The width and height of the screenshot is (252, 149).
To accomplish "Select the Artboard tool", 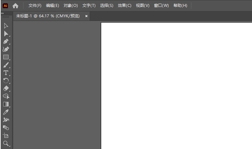I will (x=6, y=136).
